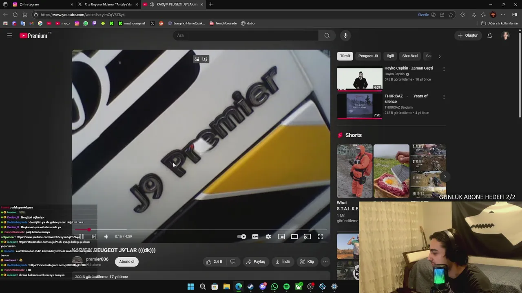Open Windows Start menu
The image size is (522, 293).
(190, 287)
